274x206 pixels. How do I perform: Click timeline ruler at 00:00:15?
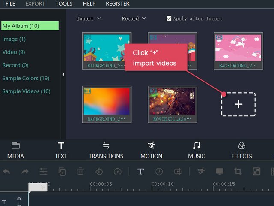point(224,184)
